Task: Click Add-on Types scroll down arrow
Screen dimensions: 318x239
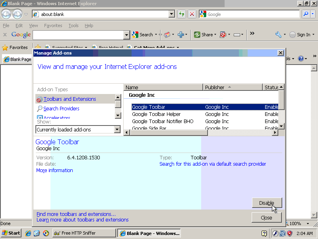Action: 118,116
